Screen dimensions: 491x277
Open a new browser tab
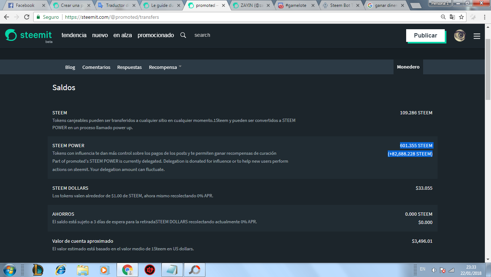click(416, 6)
